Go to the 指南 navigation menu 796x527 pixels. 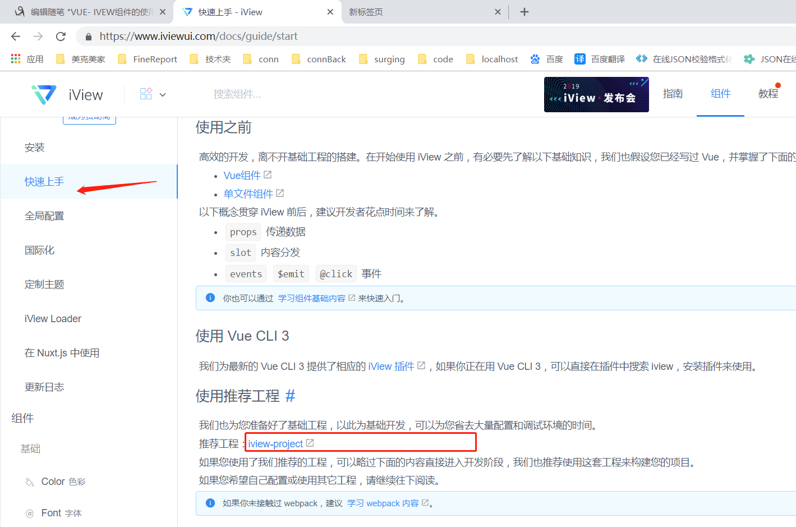(x=673, y=94)
